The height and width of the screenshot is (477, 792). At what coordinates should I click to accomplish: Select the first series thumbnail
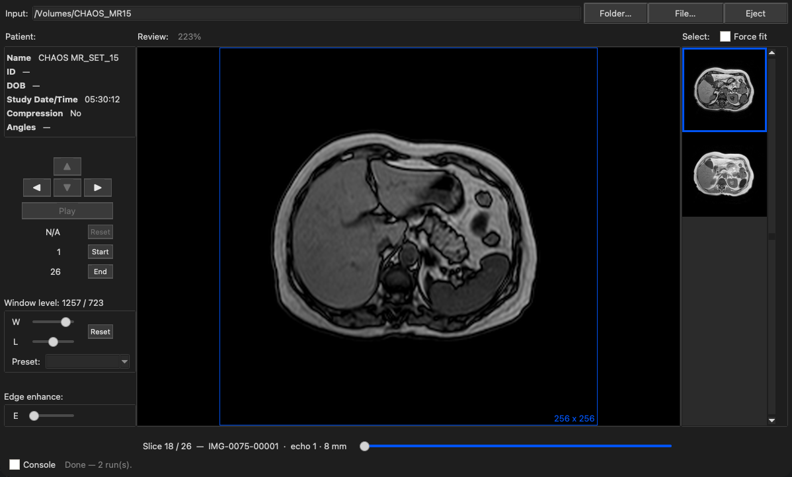(725, 90)
